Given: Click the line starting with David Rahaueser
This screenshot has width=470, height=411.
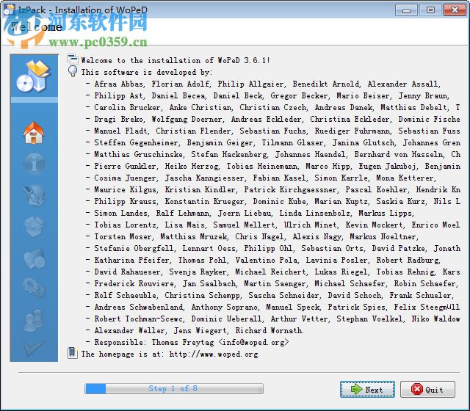Looking at the screenshot, I should pyautogui.click(x=272, y=272).
